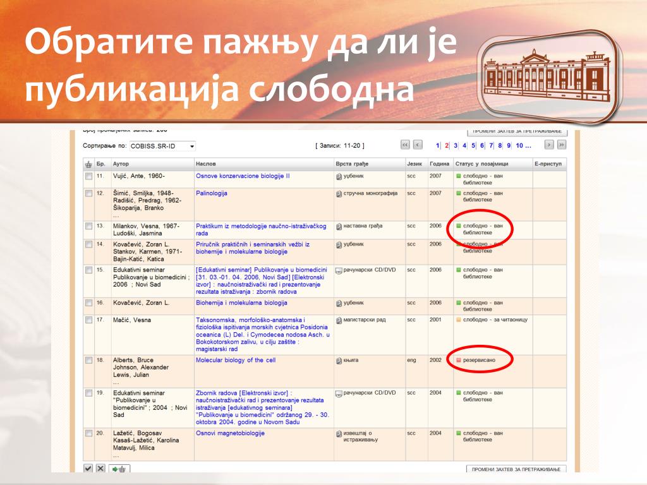Select checkbox for record 13 Milankov
Viewport: 647px width, 485px height.
point(88,226)
